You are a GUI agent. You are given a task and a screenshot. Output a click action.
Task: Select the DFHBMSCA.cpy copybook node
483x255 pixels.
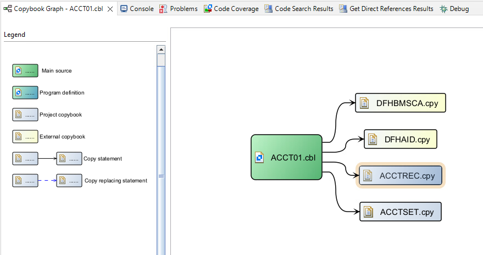(400, 103)
